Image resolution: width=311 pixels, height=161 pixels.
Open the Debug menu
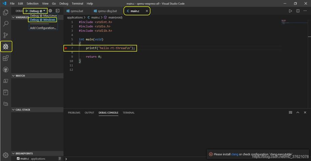coord(64,3)
